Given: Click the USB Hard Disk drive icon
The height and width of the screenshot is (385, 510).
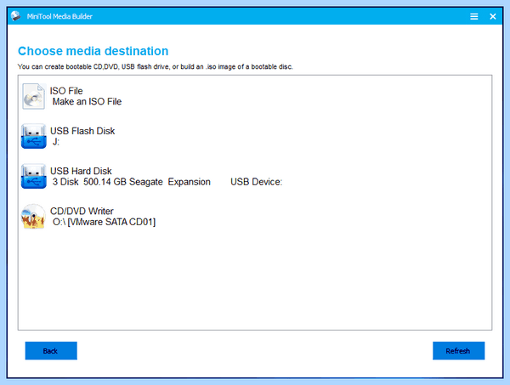Looking at the screenshot, I should click(x=33, y=176).
